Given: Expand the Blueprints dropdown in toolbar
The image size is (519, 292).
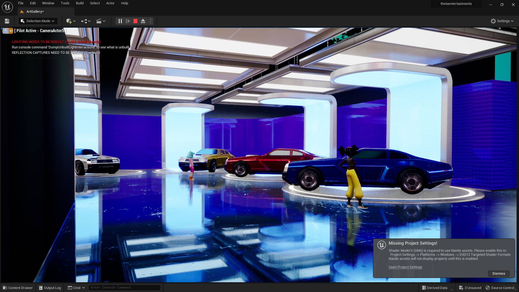Looking at the screenshot, I should pyautogui.click(x=86, y=21).
